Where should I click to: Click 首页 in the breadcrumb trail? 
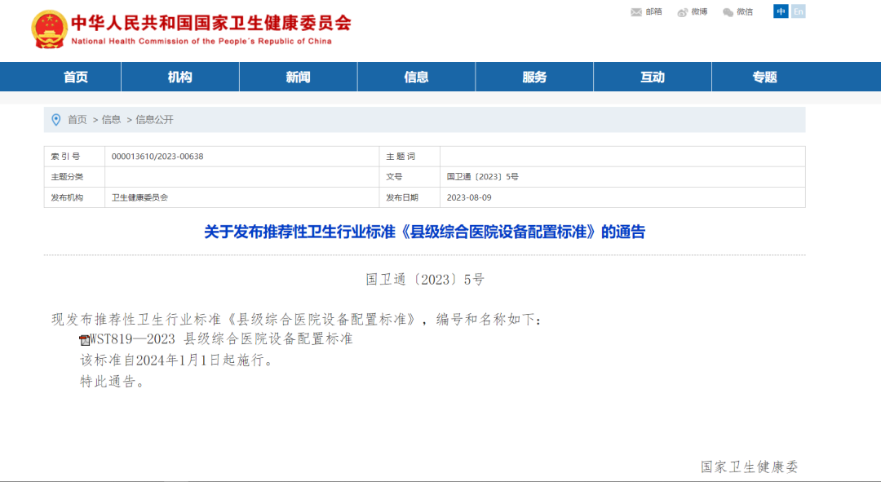[77, 120]
